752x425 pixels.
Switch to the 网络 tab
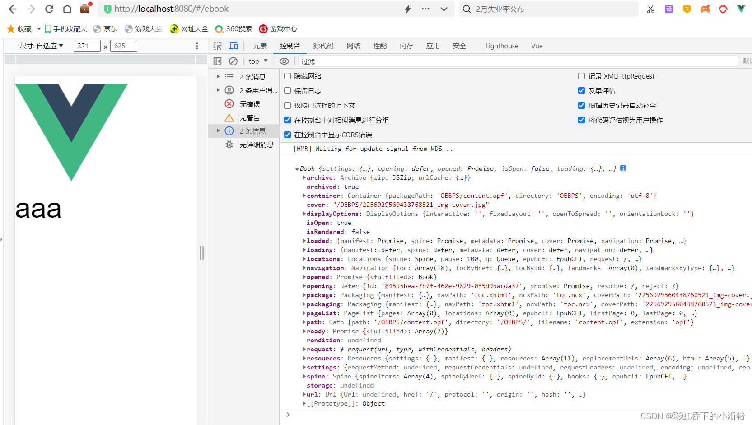pyautogui.click(x=354, y=46)
